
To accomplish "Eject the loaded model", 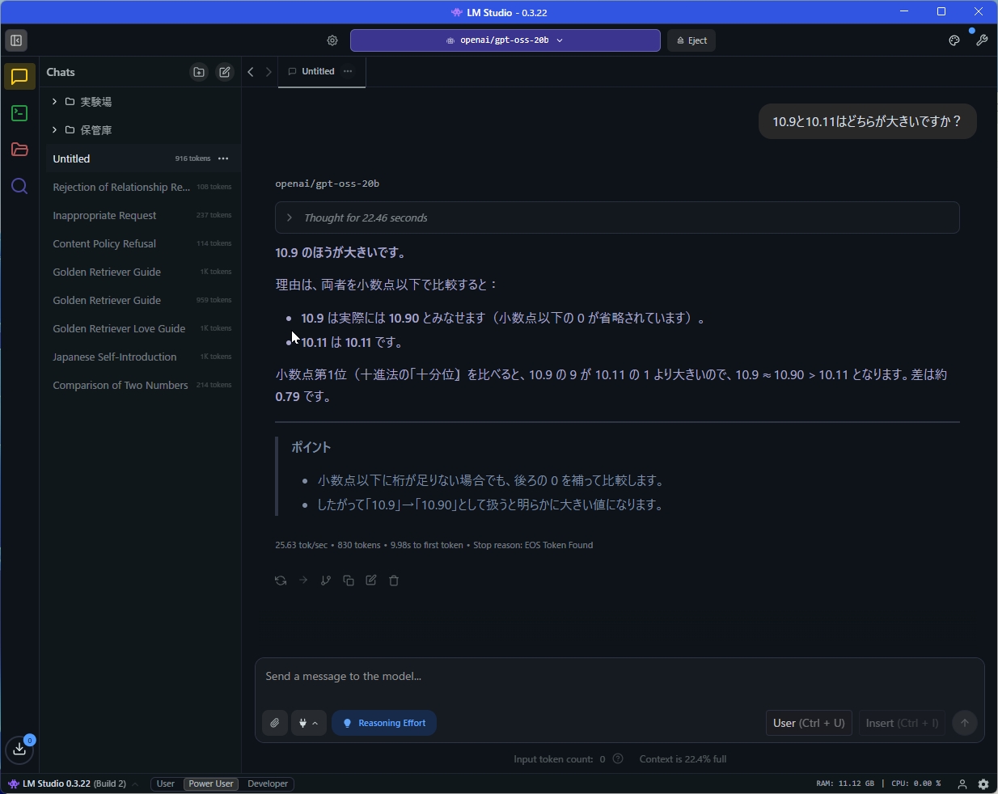I will (691, 40).
